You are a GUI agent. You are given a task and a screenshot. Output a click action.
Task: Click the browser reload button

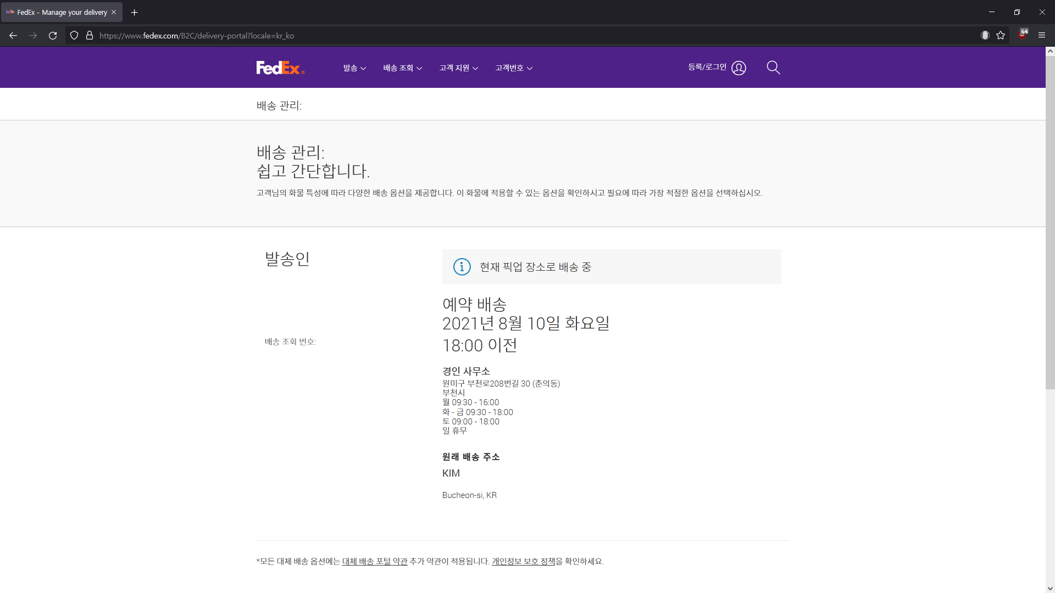(53, 36)
